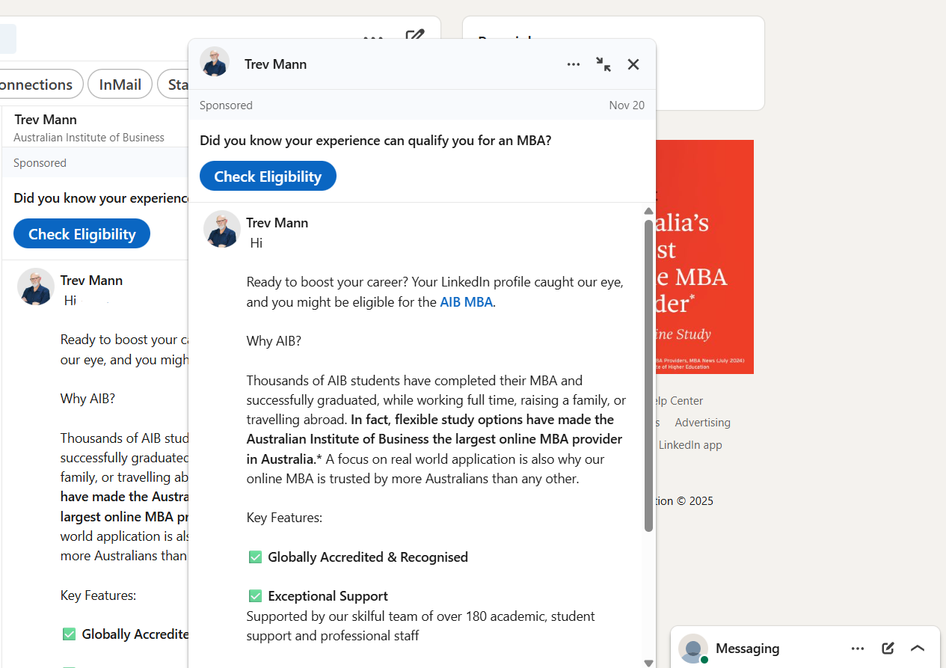Shrink the Trev Mann message window
Image resolution: width=946 pixels, height=668 pixels.
[603, 64]
